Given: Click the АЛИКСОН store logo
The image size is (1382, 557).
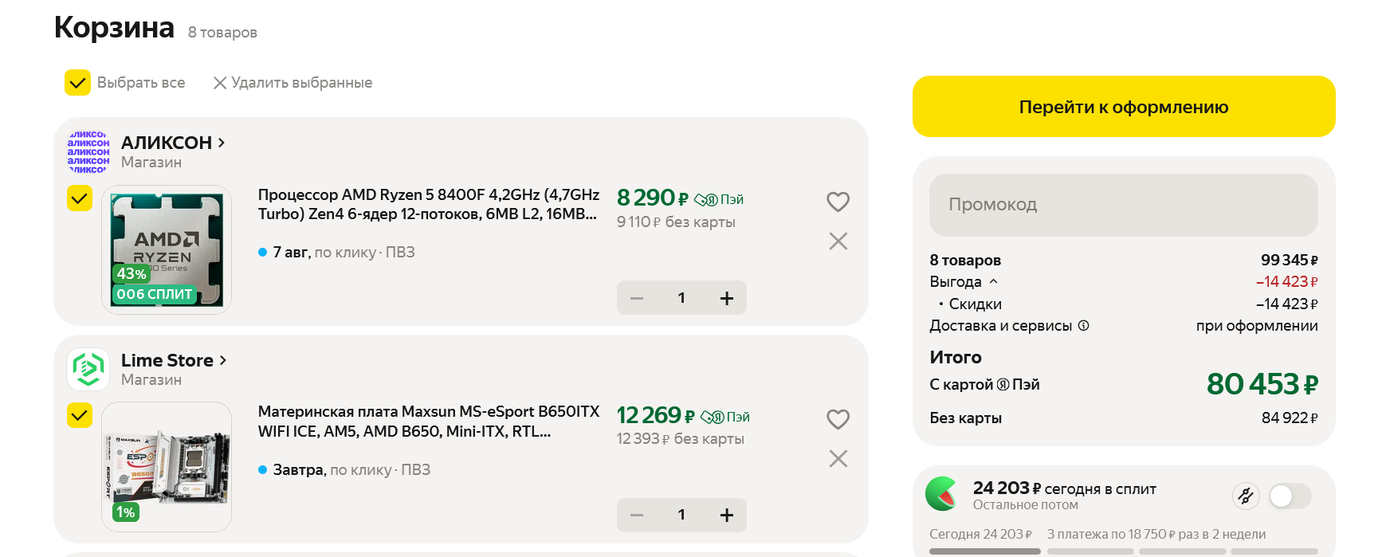Looking at the screenshot, I should tap(88, 151).
